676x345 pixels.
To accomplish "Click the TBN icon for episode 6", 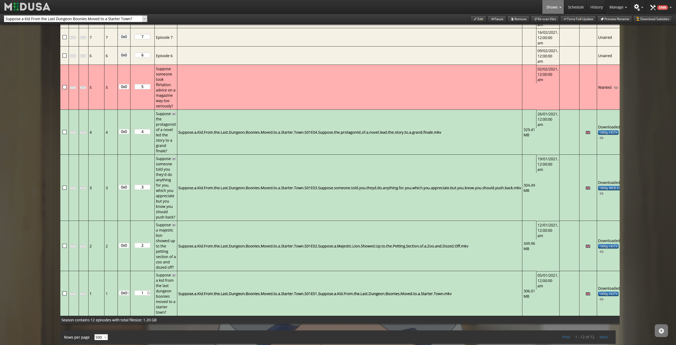I will point(83,56).
